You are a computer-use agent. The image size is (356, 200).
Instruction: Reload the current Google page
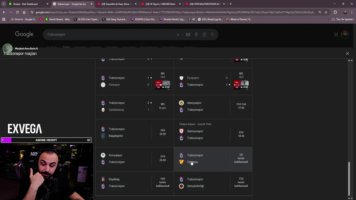(x=17, y=12)
